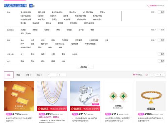This screenshot has width=168, height=123.
Task: Filter by 黄金耳饰 category
Action: [73, 12]
